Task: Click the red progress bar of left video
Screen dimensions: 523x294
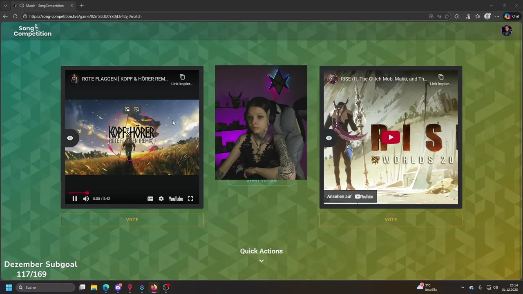Action: coord(78,193)
